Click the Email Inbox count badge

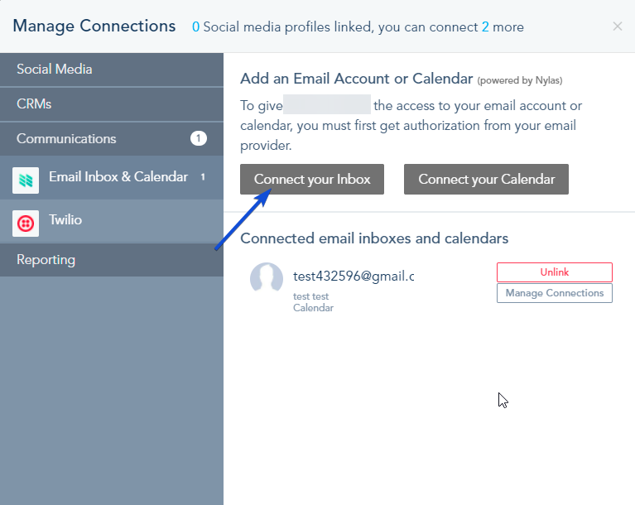tap(203, 177)
